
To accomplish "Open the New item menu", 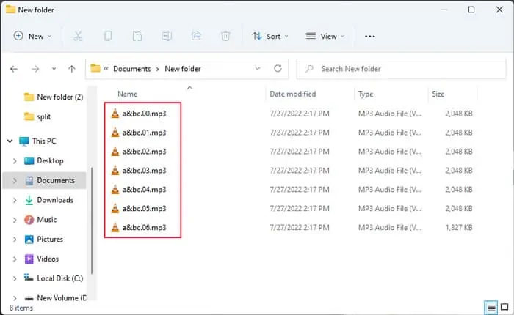I will 32,36.
